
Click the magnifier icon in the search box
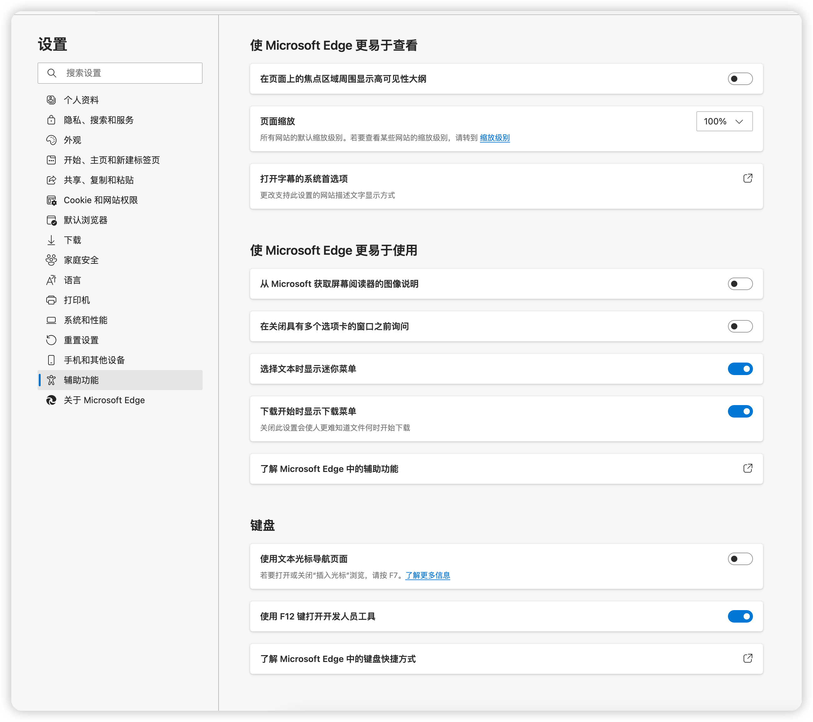click(x=52, y=73)
